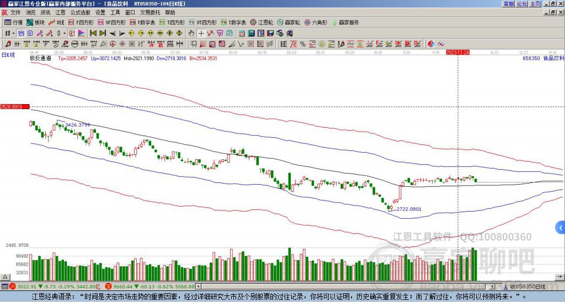Click the 论坛 forum button

[522, 4]
